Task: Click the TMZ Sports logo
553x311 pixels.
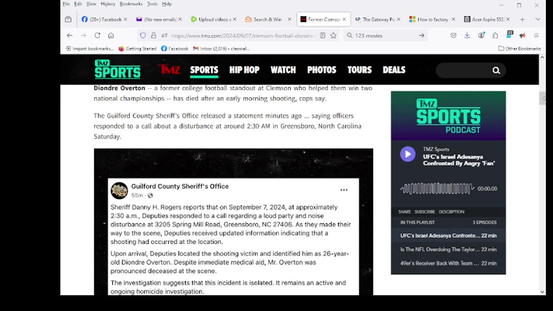Action: click(118, 70)
